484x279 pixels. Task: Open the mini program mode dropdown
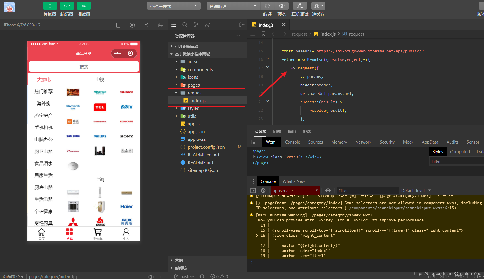174,6
